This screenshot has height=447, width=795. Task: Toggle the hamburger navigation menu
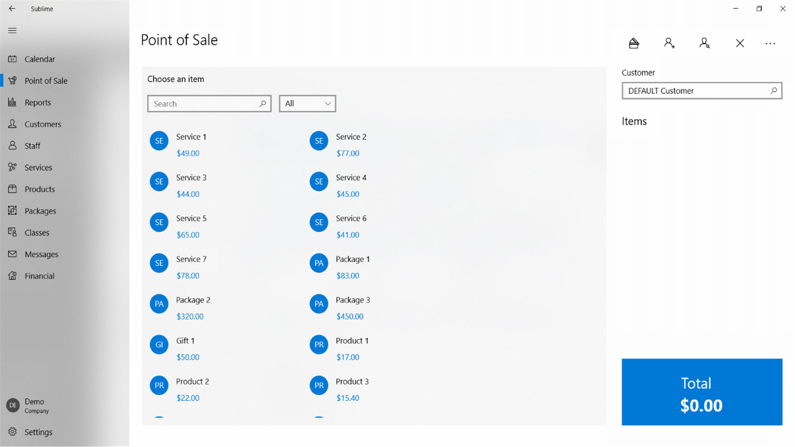[x=12, y=30]
